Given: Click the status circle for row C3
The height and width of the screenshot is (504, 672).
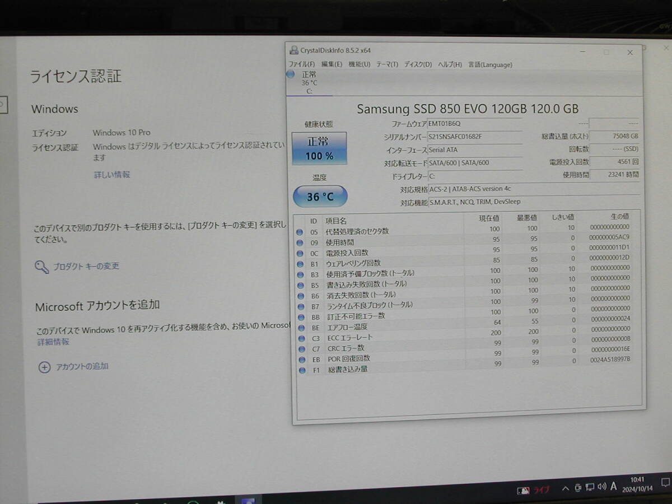Looking at the screenshot, I should tap(301, 338).
